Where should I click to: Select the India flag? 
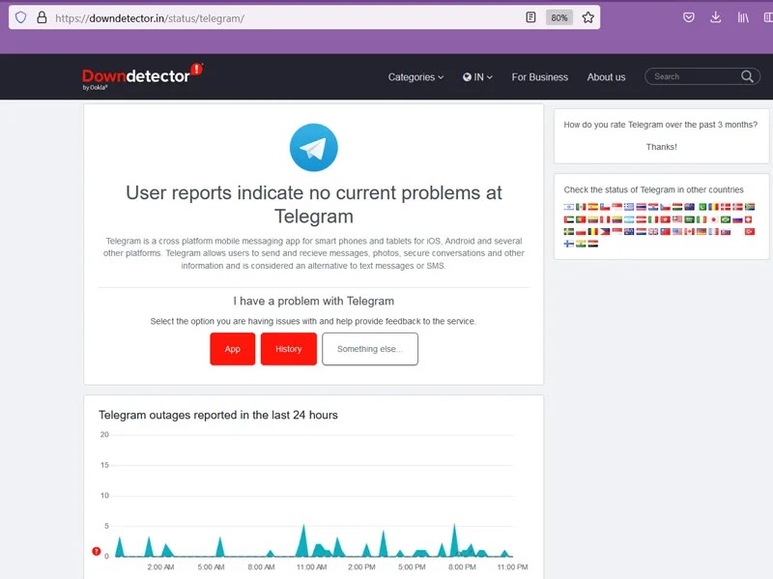point(581,244)
